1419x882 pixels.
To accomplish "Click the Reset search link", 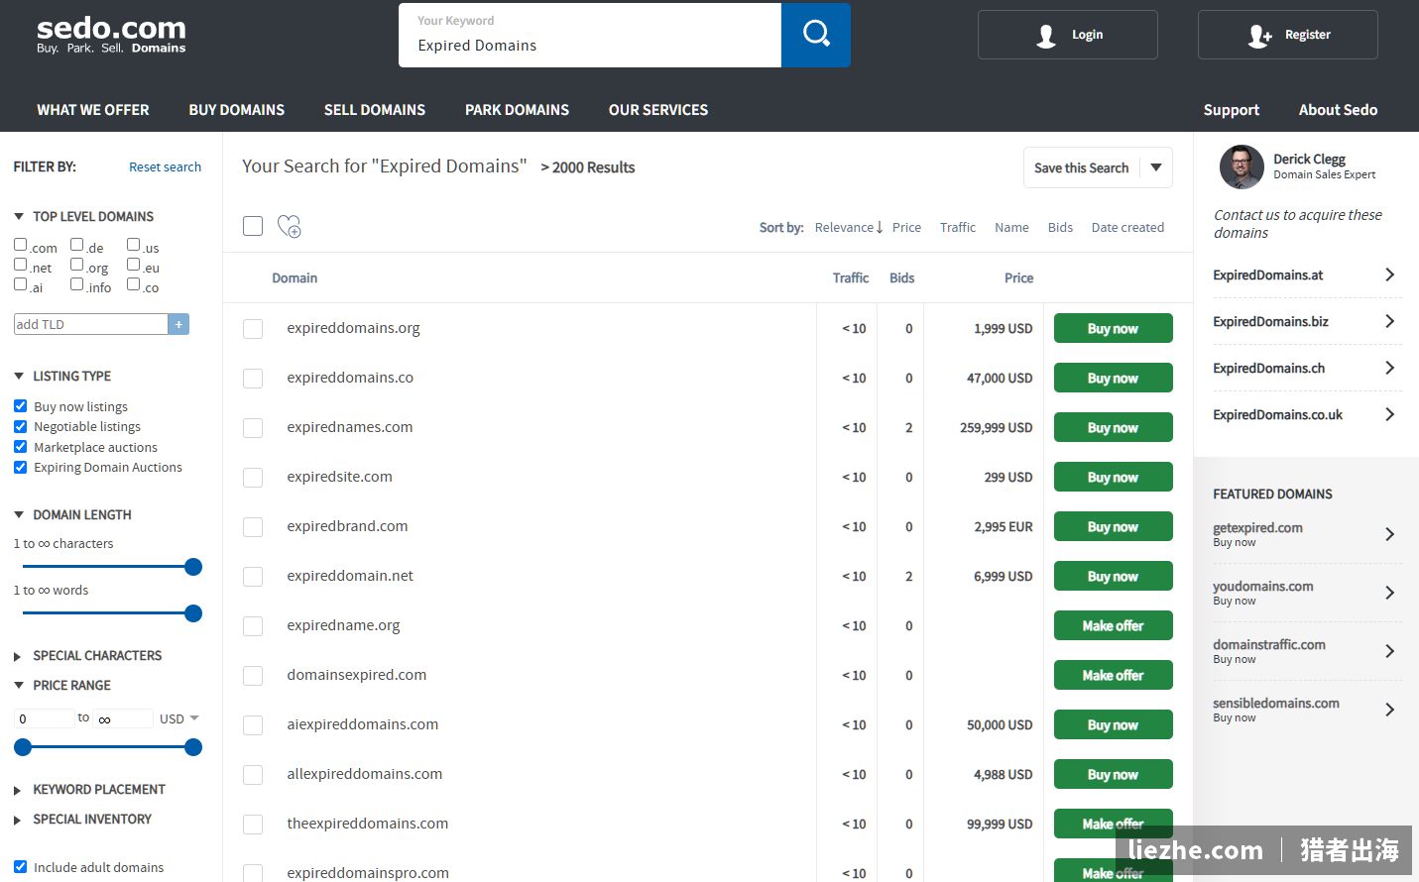I will tap(165, 166).
